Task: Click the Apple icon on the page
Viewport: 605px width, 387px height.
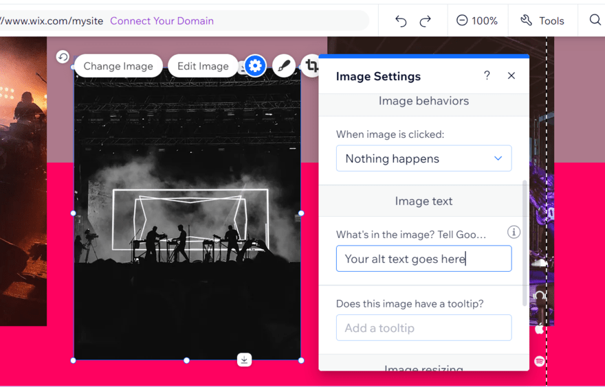Action: [x=539, y=329]
